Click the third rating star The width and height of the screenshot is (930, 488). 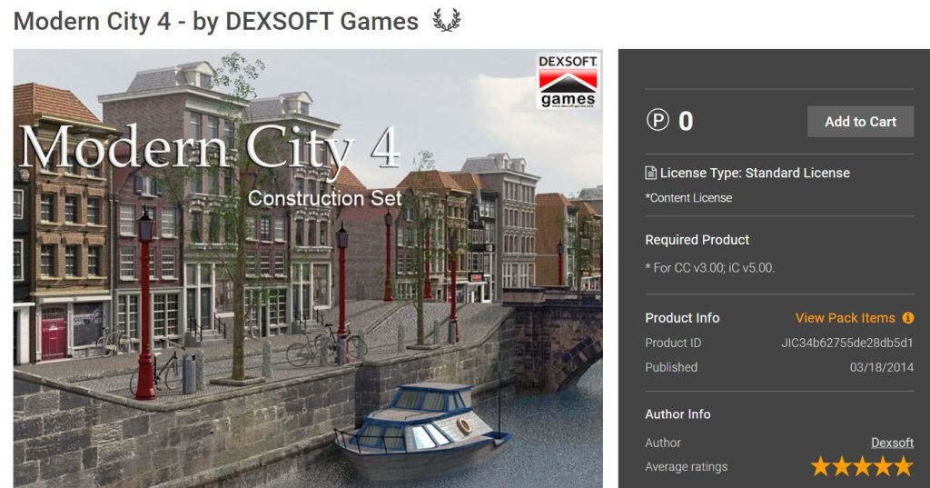(862, 466)
